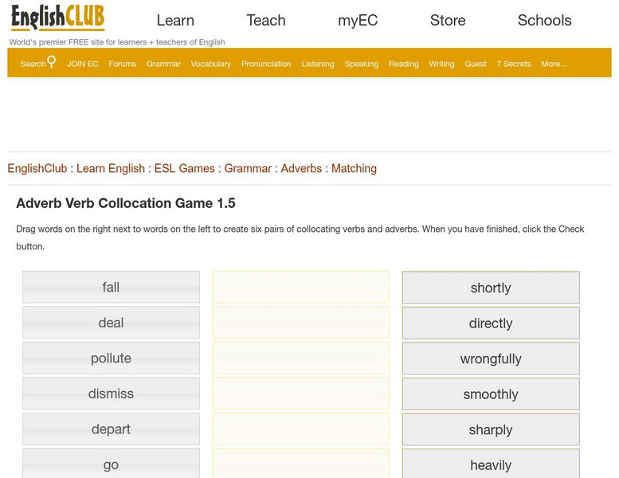Click the 'fall' word tile
The image size is (619, 478).
point(111,287)
